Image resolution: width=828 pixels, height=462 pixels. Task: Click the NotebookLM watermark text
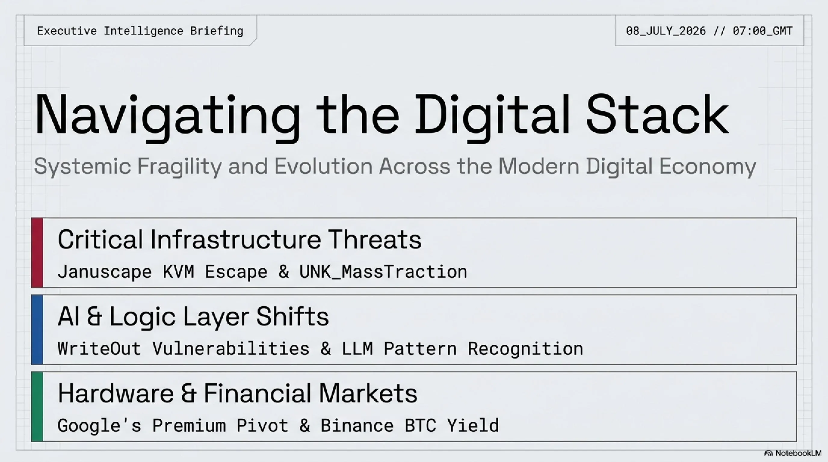798,453
